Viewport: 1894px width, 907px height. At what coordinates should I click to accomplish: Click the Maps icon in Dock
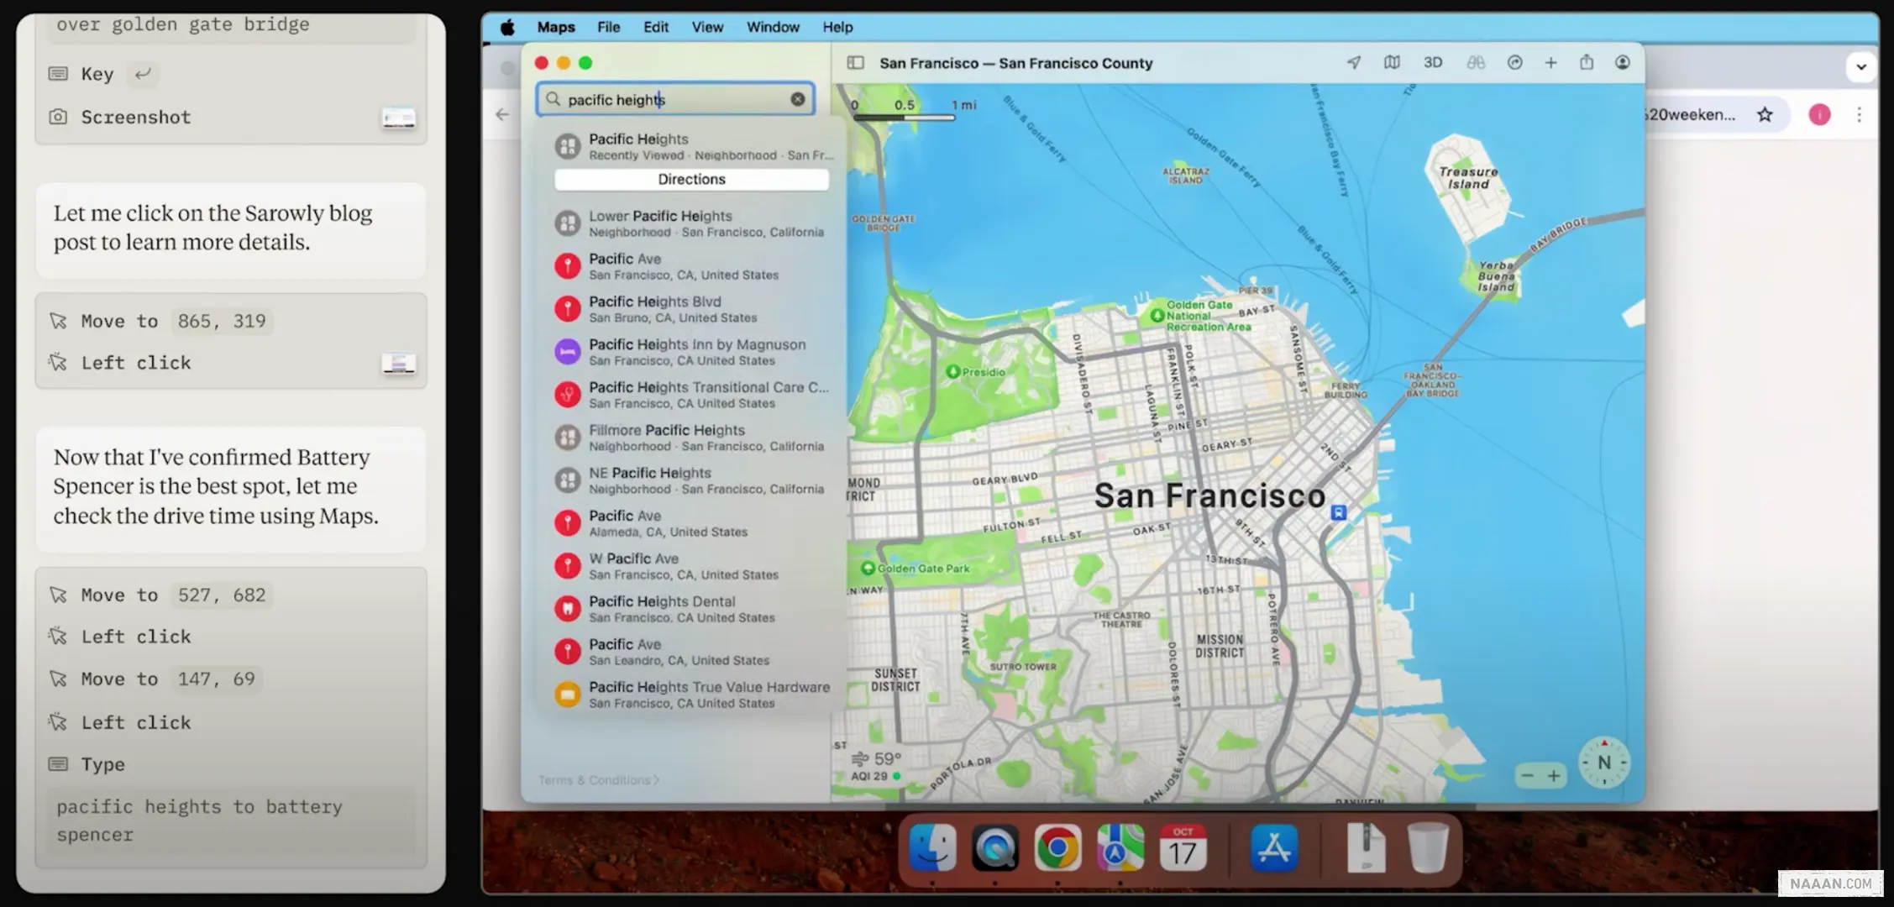point(1120,848)
